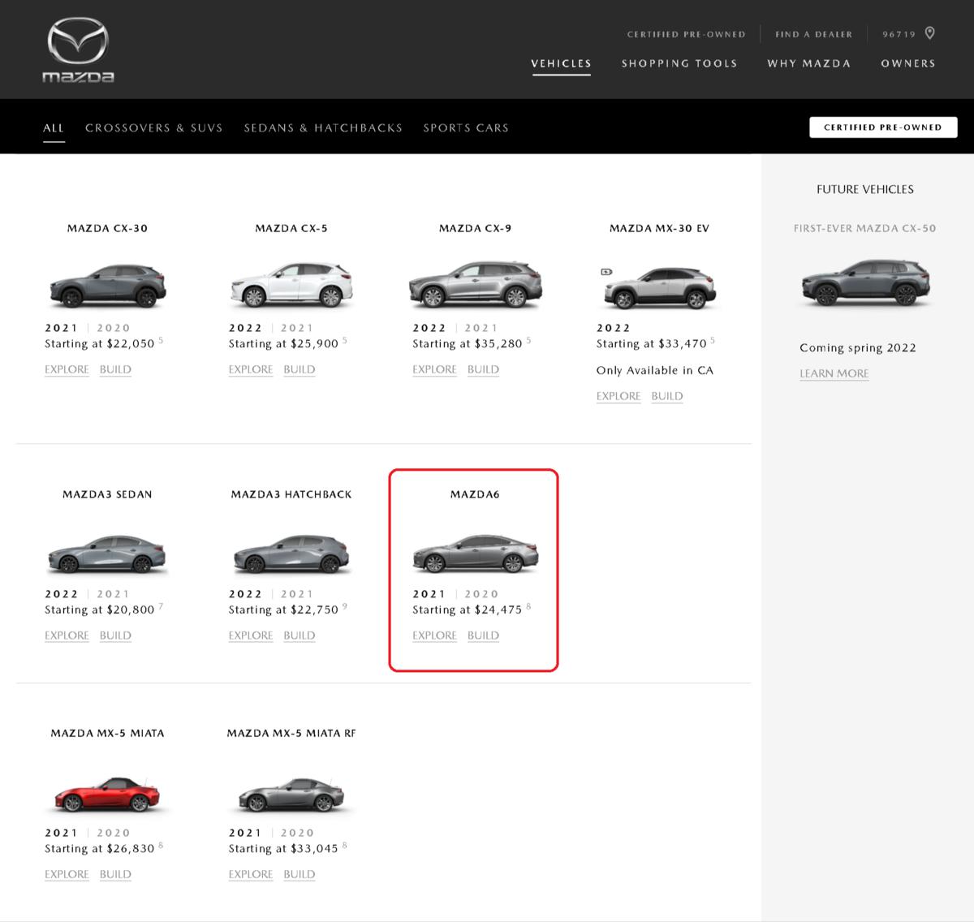This screenshot has height=922, width=974.
Task: Click the Mazda logo
Action: [x=78, y=50]
